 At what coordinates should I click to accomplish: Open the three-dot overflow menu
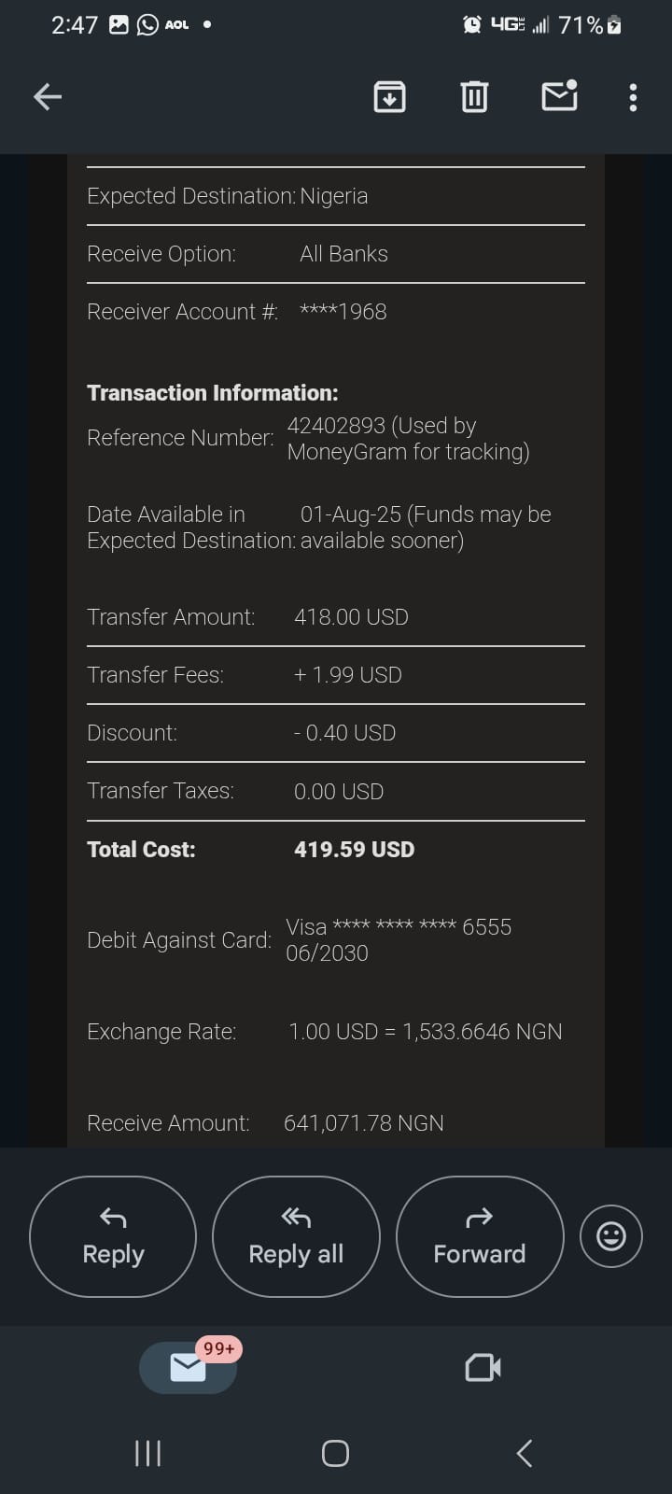[633, 97]
